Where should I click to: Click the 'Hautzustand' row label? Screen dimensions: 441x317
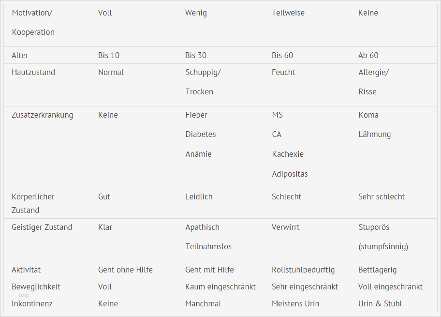tap(33, 72)
